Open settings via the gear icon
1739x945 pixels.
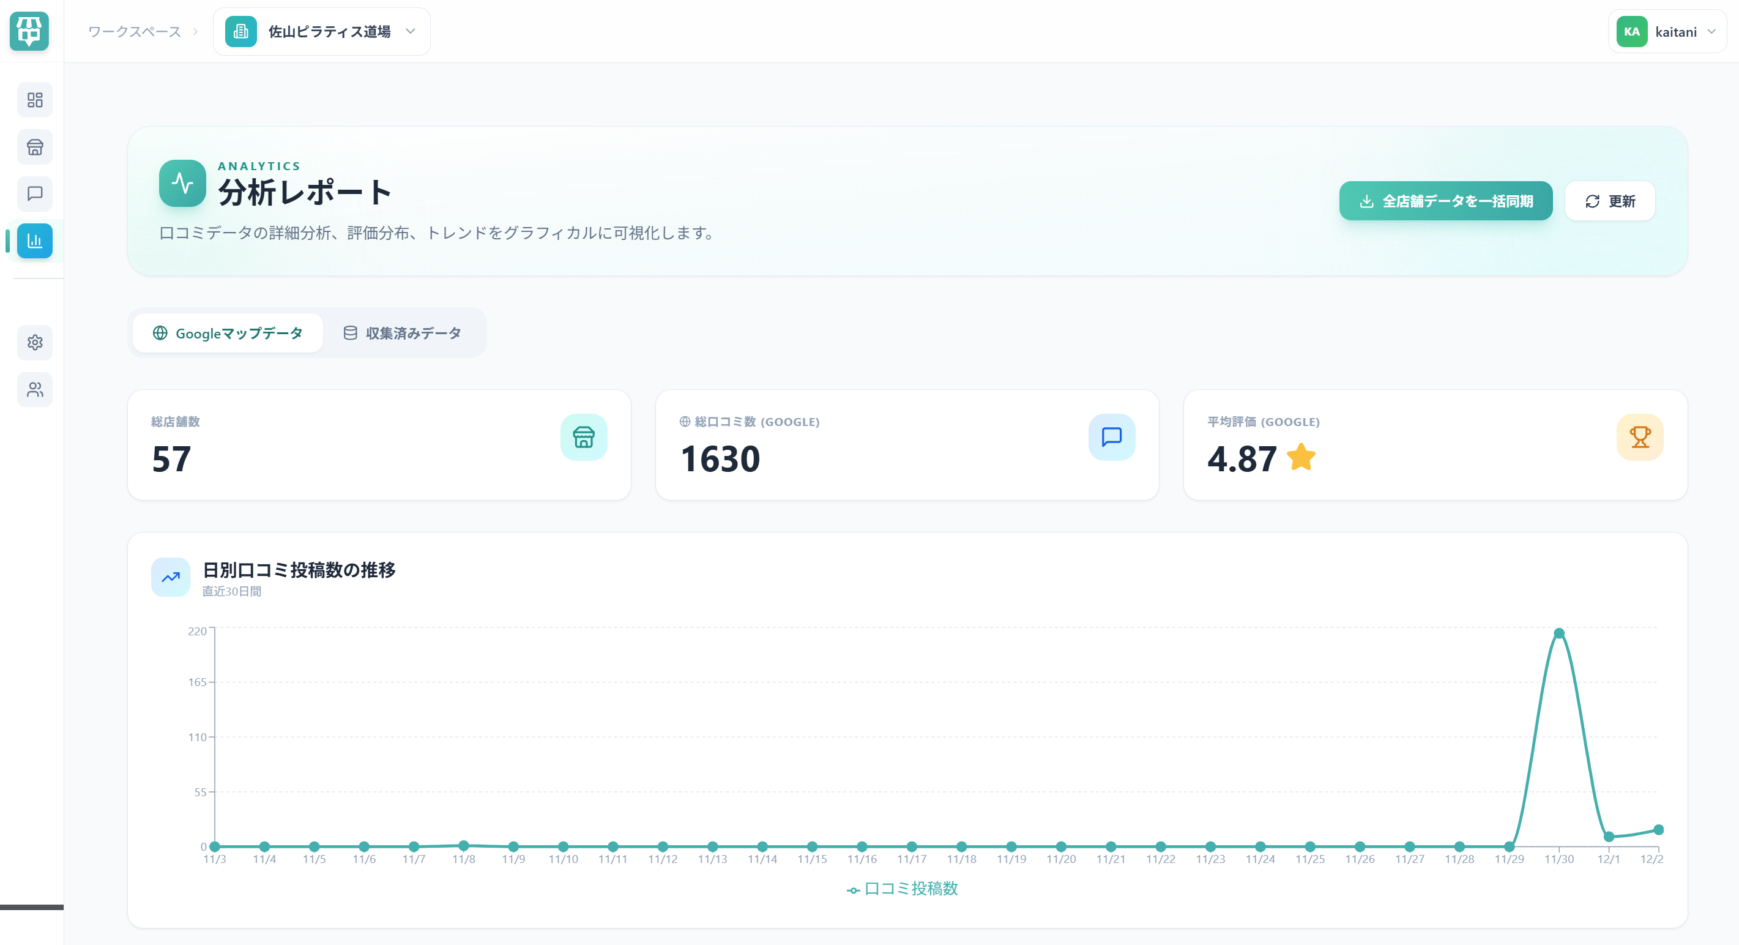pos(34,343)
